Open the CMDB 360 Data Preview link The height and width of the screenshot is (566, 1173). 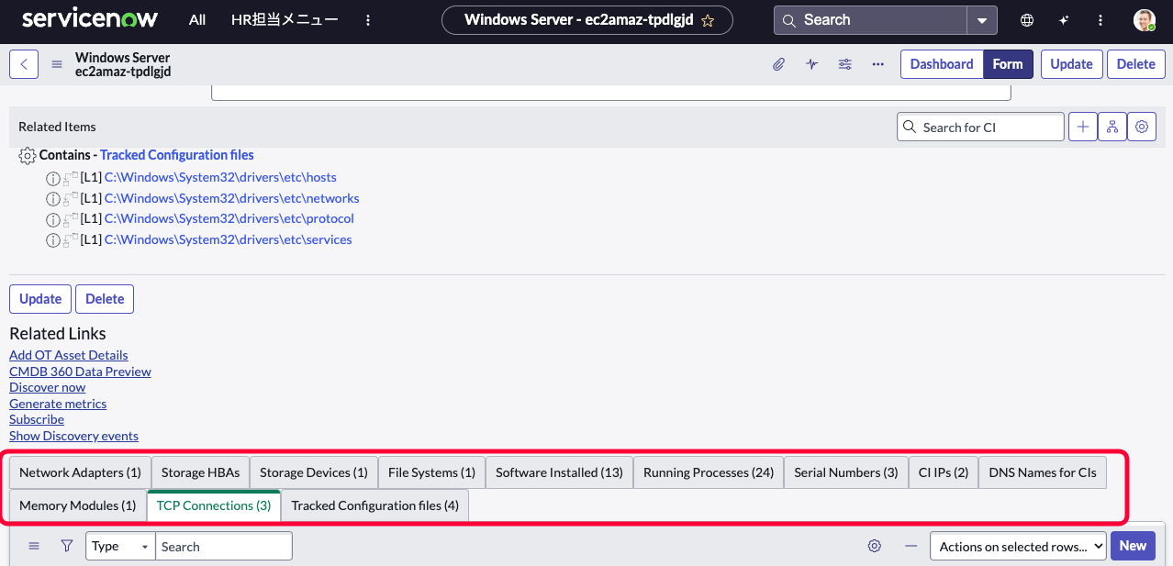(x=80, y=372)
